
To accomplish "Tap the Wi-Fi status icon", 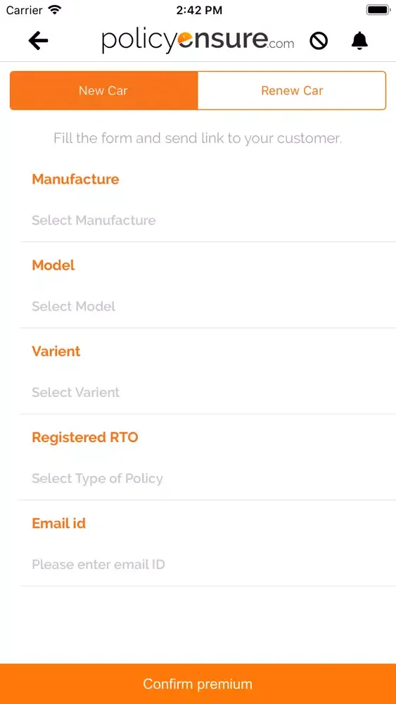I will click(55, 10).
